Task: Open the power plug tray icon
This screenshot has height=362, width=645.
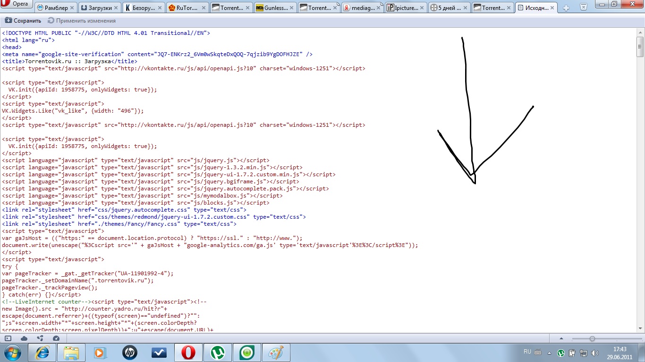Action: tap(572, 353)
